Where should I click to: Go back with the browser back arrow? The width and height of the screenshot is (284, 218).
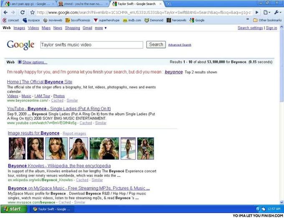tap(5, 13)
